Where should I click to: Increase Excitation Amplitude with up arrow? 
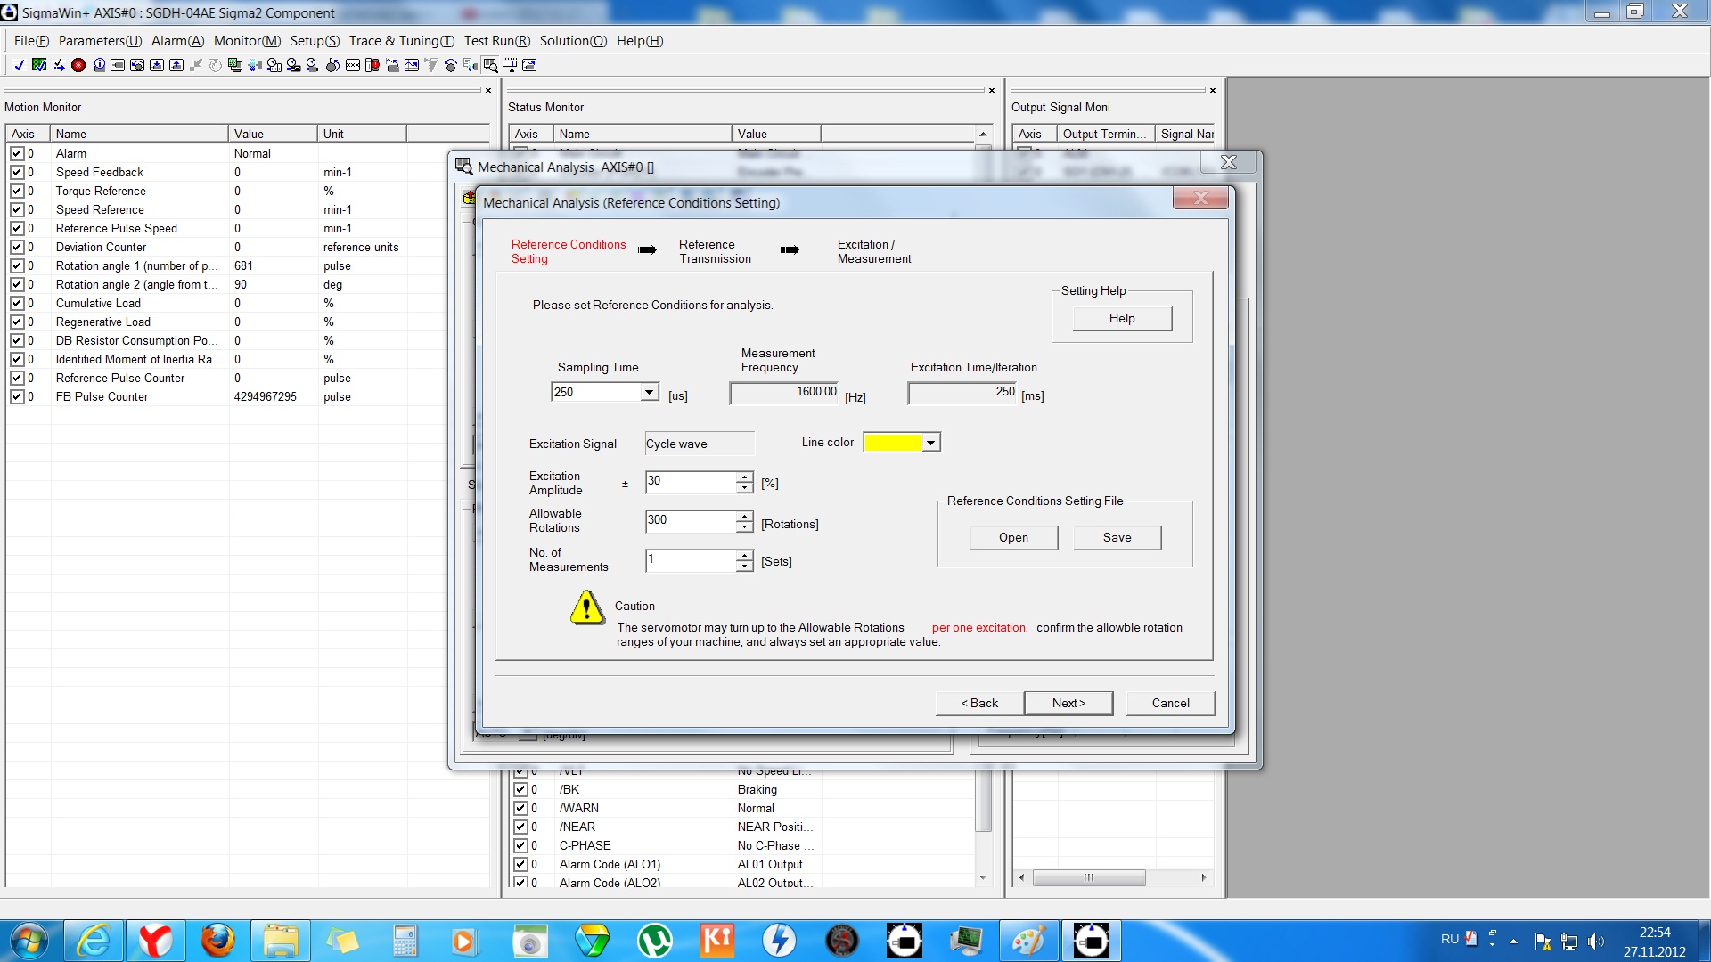(744, 477)
